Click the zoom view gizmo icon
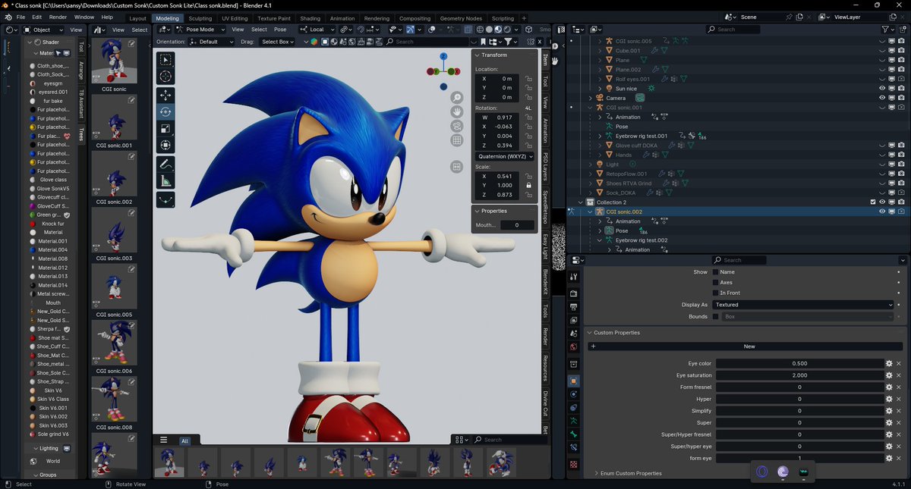 [x=457, y=98]
